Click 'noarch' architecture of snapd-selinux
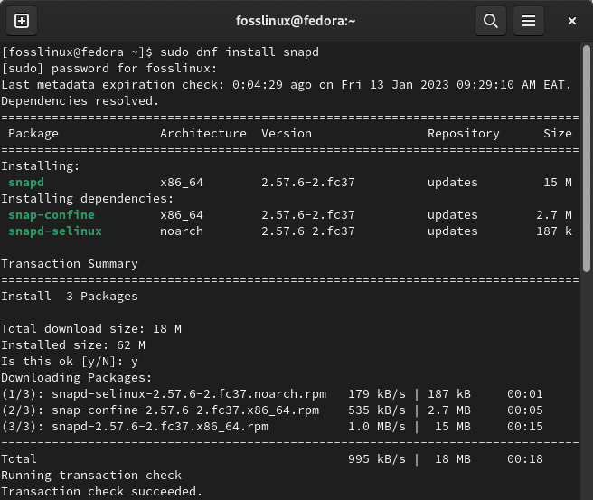 coord(182,231)
